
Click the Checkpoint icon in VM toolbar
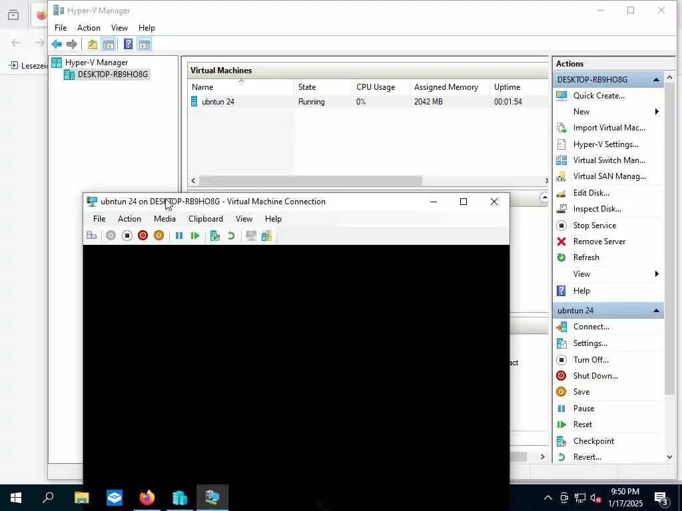(x=215, y=236)
